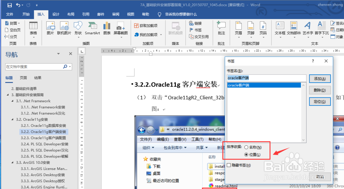Switch to the View (视图) tab
The image size is (344, 189).
130,14
